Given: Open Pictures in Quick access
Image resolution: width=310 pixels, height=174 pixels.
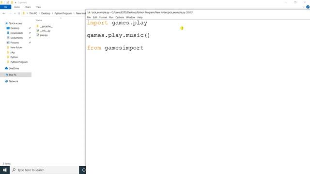Looking at the screenshot, I should point(15,43).
